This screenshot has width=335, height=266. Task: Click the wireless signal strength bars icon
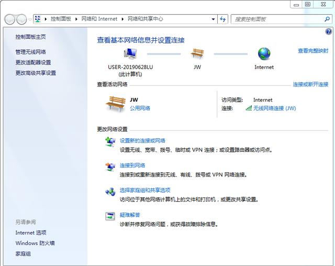(x=249, y=108)
